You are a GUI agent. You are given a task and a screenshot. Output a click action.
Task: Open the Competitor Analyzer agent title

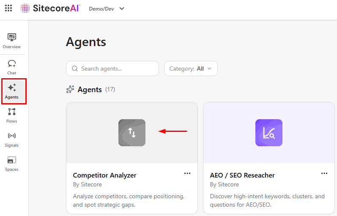pos(104,175)
